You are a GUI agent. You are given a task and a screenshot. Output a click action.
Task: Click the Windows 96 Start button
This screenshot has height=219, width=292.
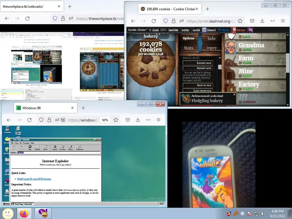(6, 204)
